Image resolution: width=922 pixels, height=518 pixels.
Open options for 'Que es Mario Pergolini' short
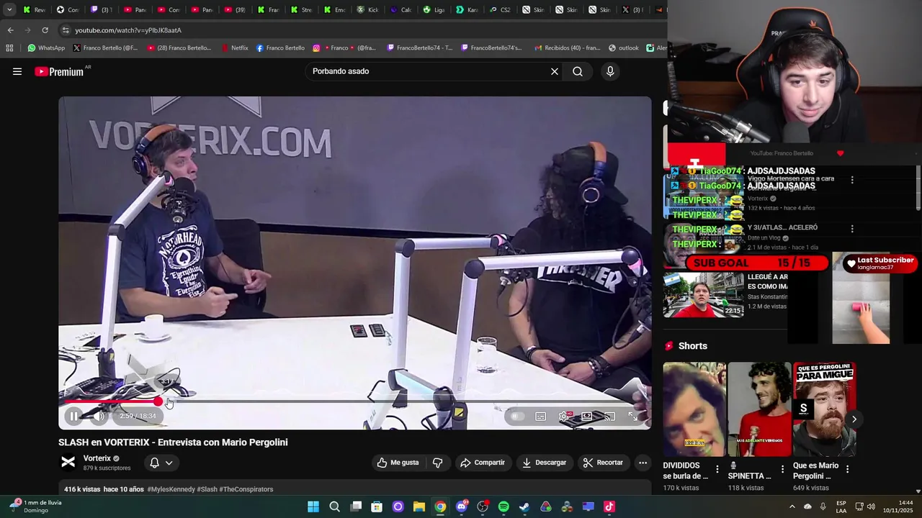tap(847, 470)
